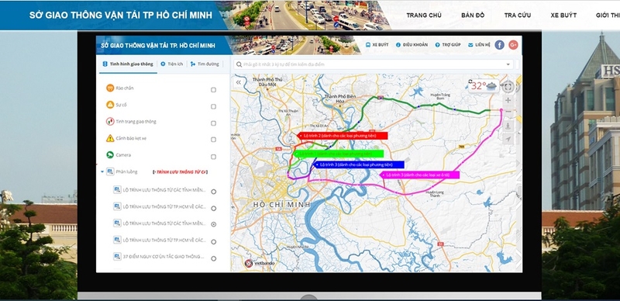Click the Phân luồng routing icon
The width and height of the screenshot is (620, 301).
tap(110, 171)
